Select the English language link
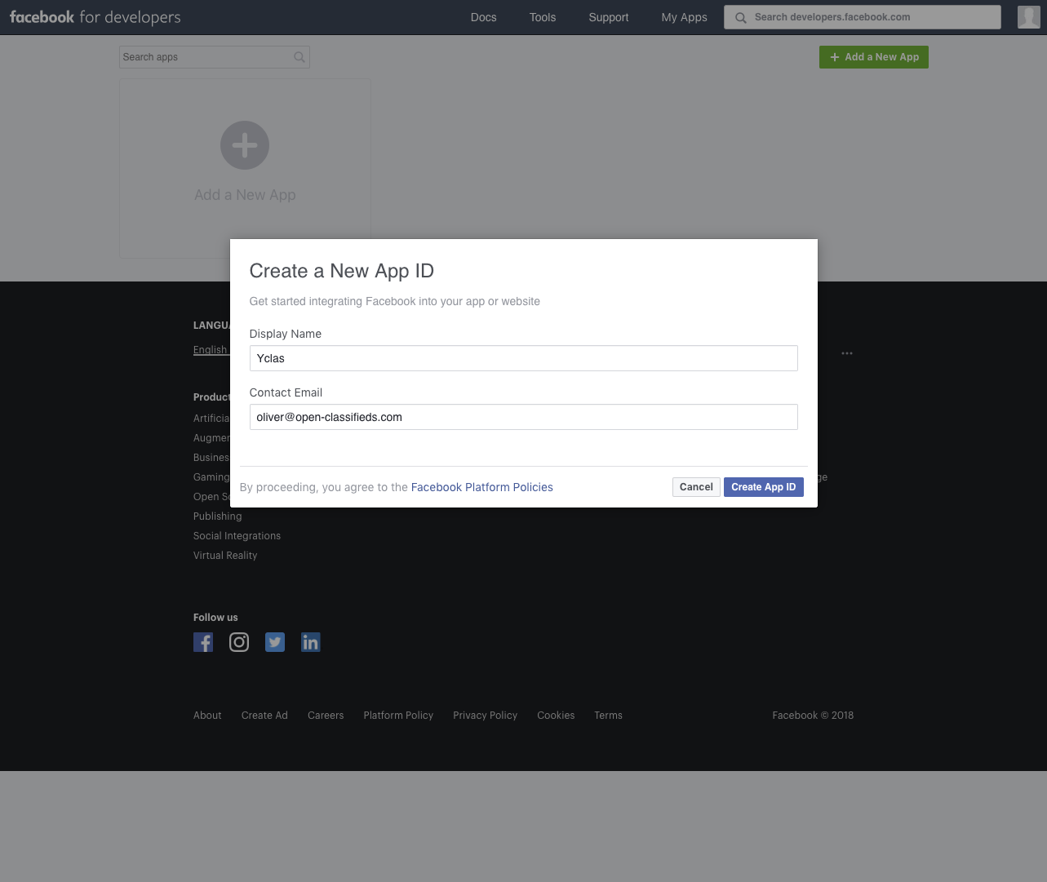Screen dimensions: 1047x882 pos(211,350)
